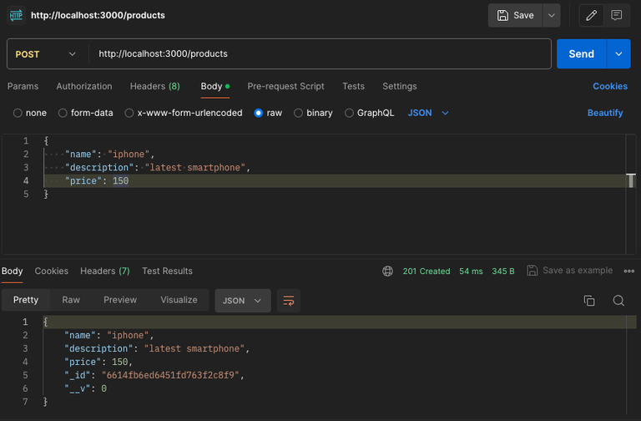Click the request "description" line
The width and height of the screenshot is (641, 421).
click(x=158, y=167)
